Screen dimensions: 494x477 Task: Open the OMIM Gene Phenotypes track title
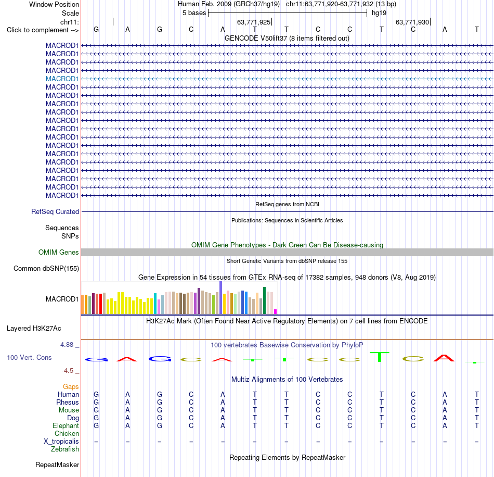[x=287, y=245]
